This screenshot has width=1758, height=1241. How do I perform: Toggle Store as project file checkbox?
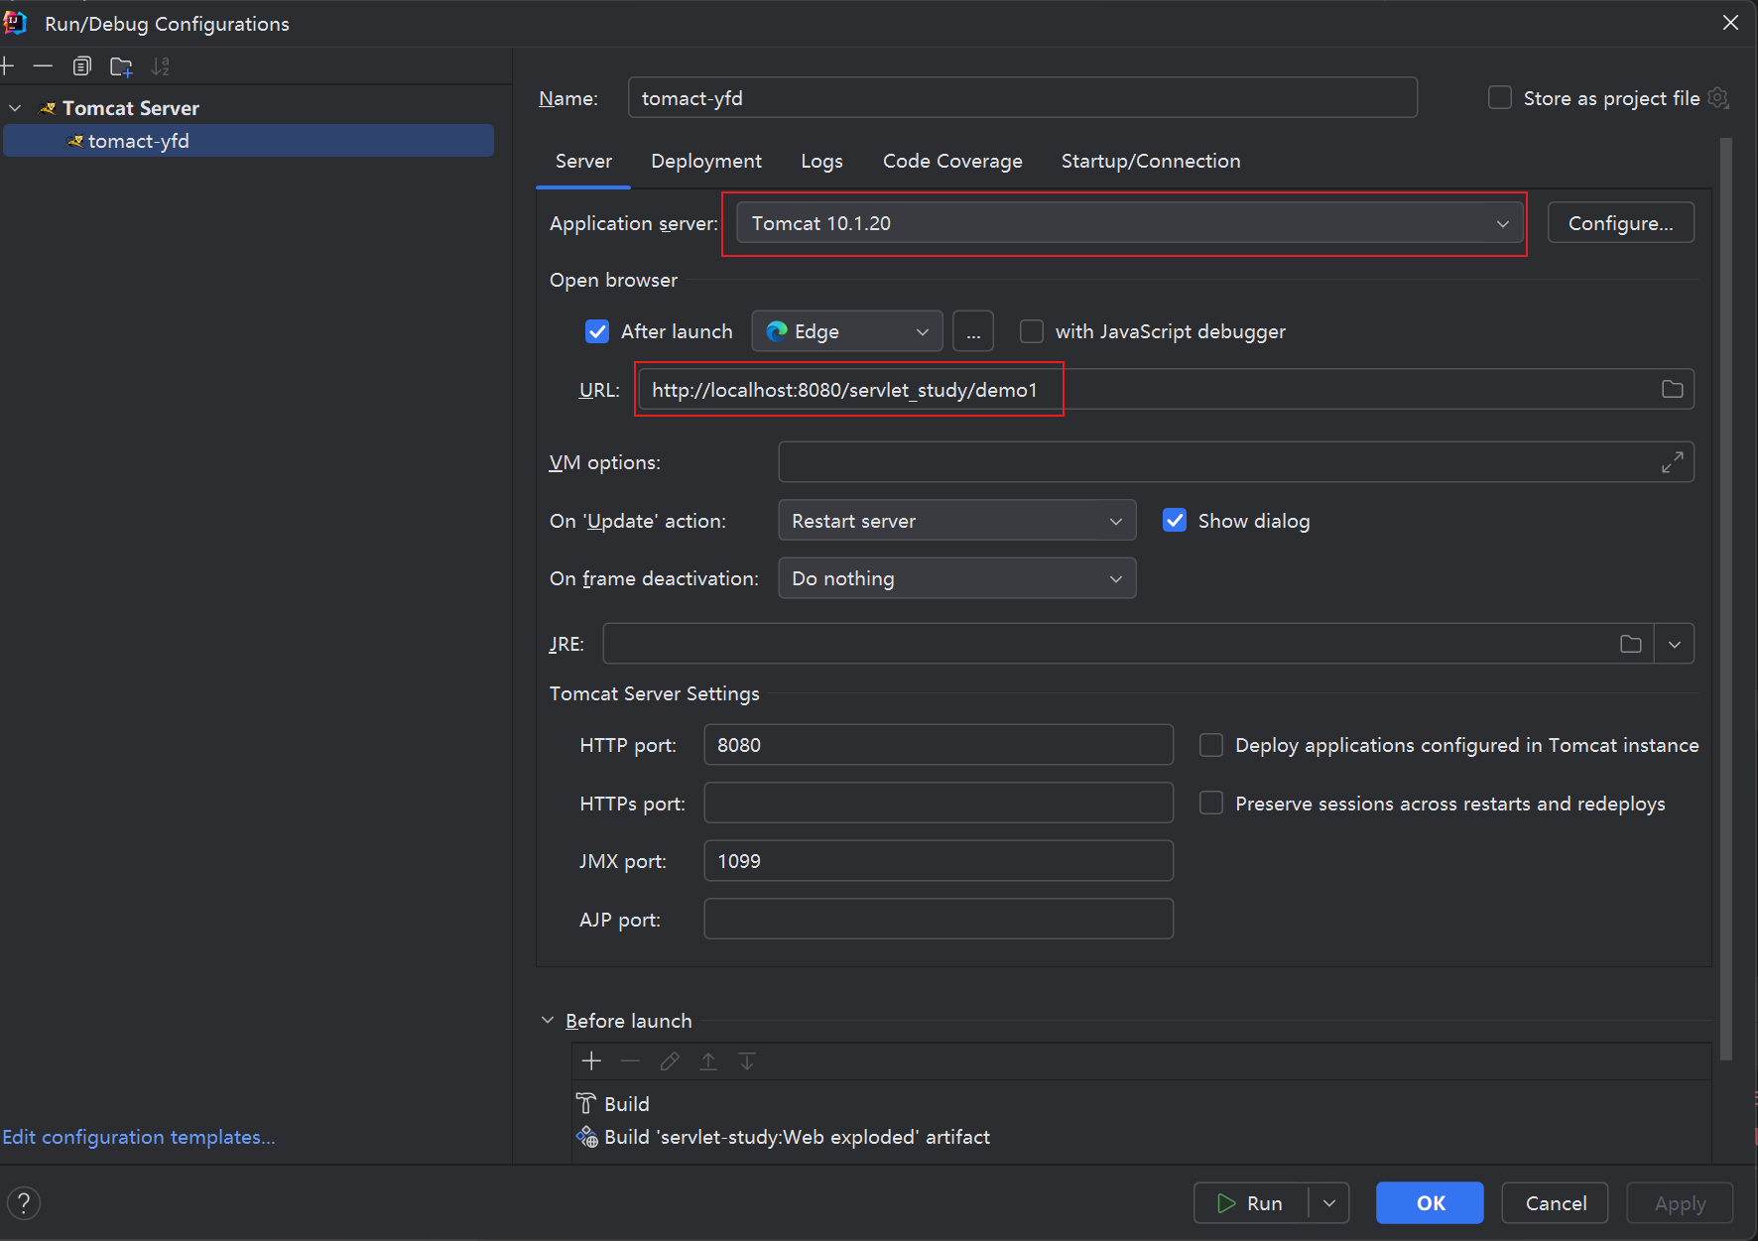click(1500, 98)
